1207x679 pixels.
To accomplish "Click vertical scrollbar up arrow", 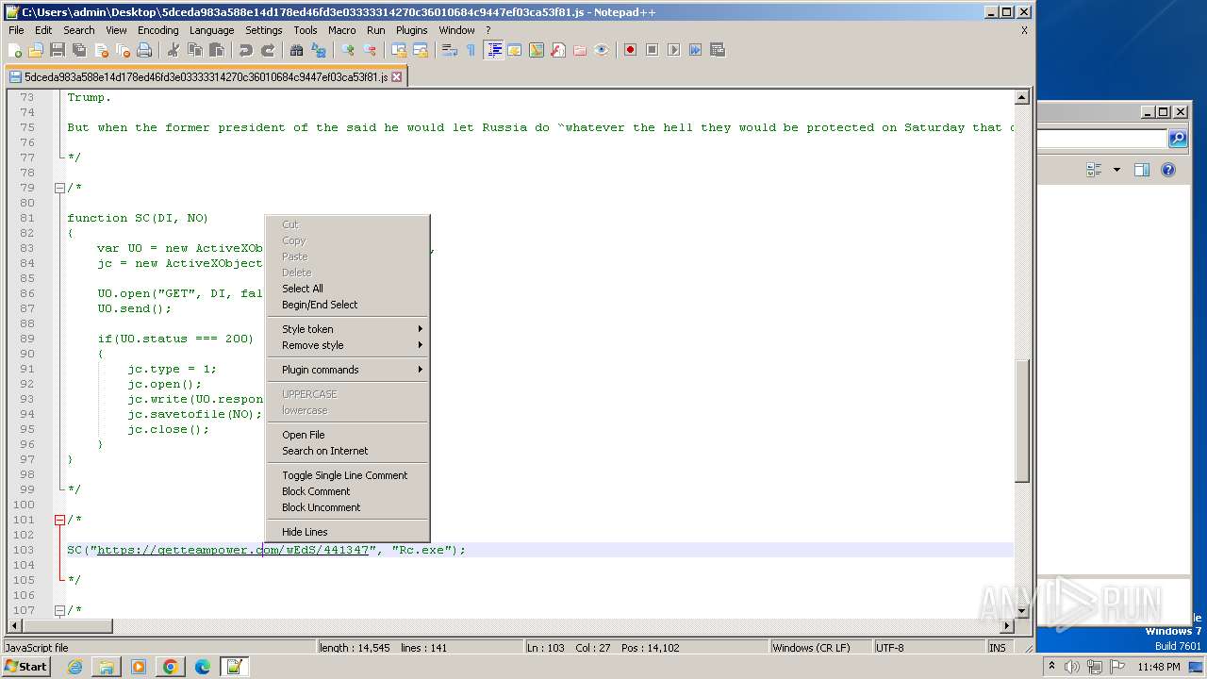I will pos(1021,97).
